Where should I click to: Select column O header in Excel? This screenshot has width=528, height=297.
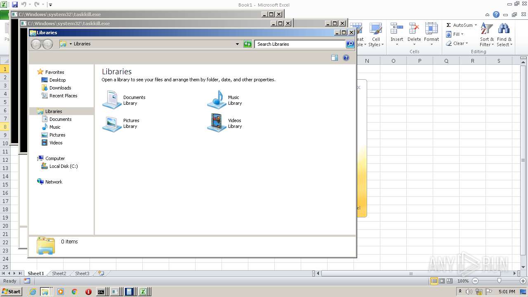click(x=393, y=61)
